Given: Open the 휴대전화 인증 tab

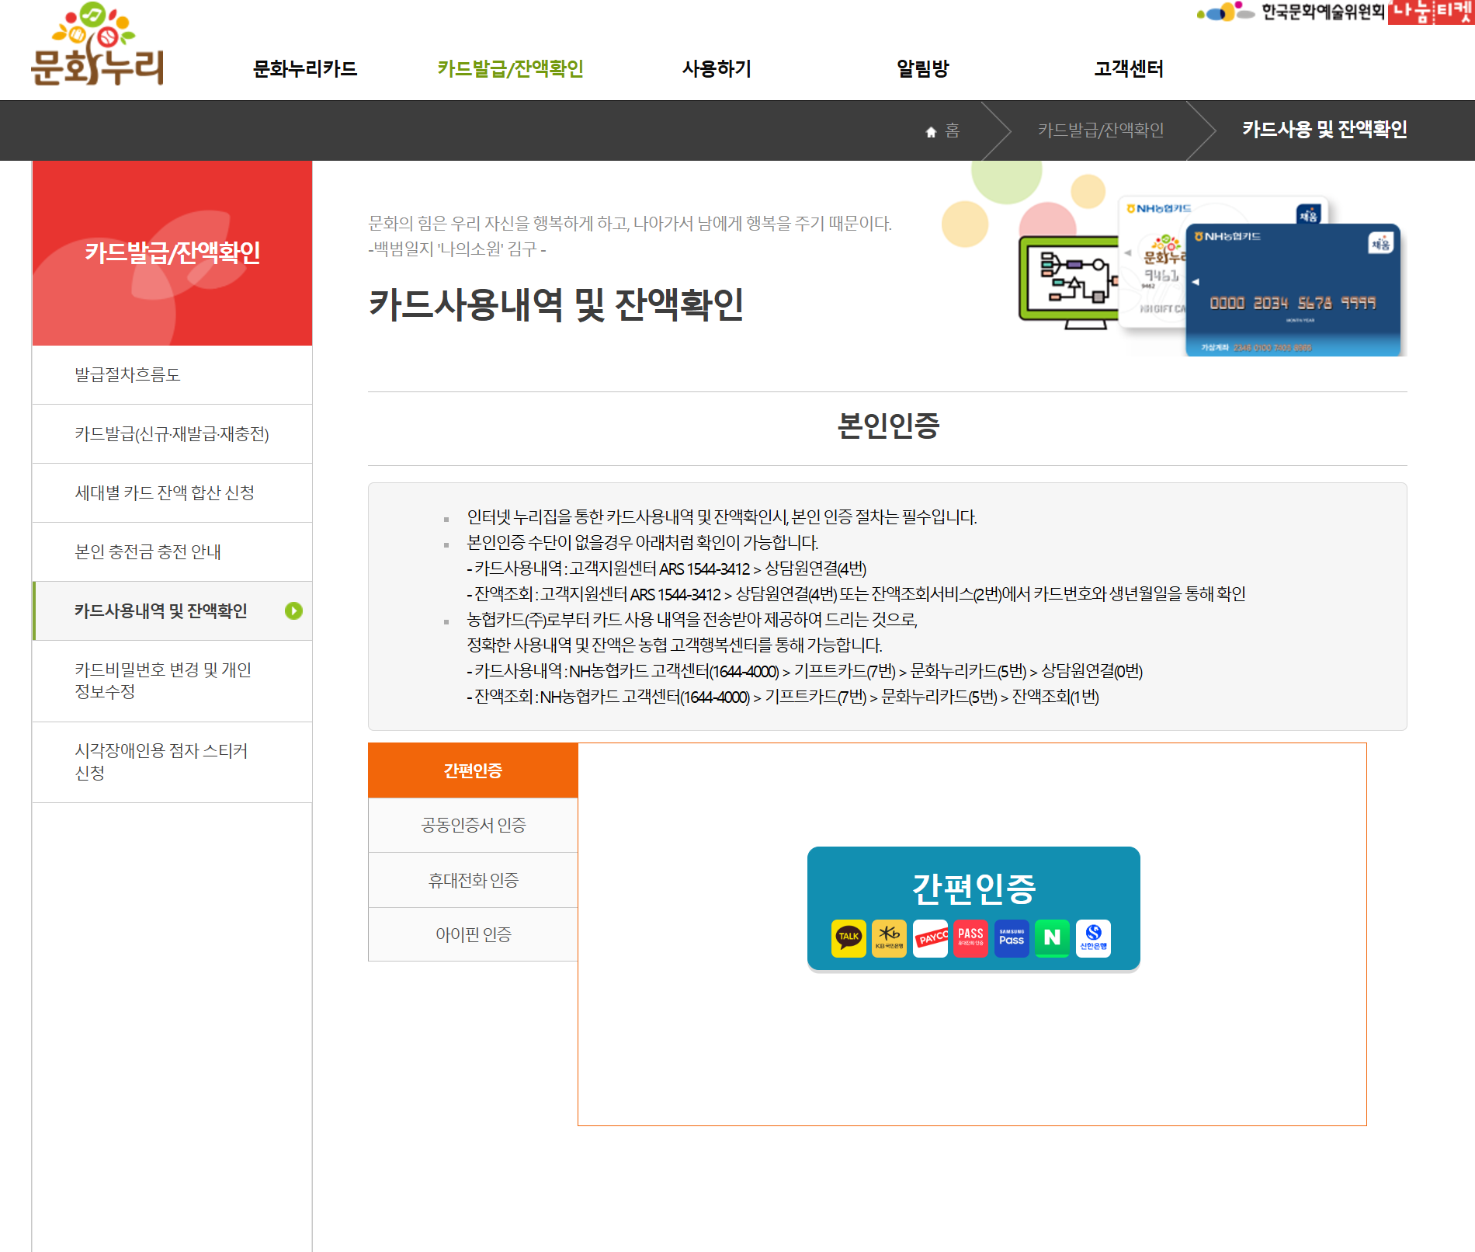Looking at the screenshot, I should tap(472, 880).
